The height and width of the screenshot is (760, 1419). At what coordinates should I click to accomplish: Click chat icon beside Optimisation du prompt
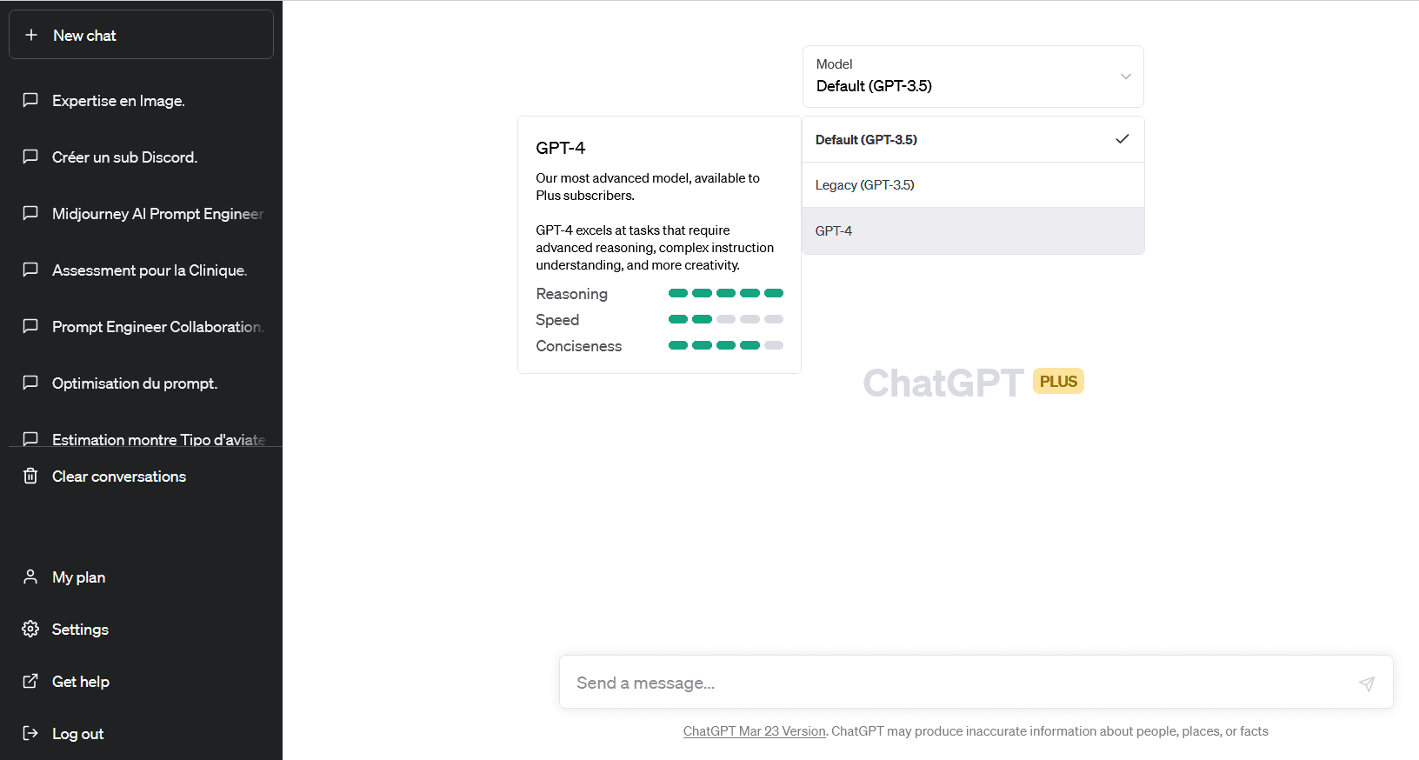[x=30, y=383]
